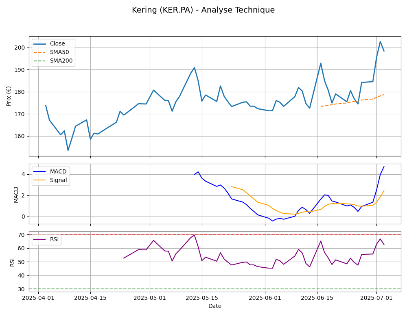This screenshot has height=325, width=407.
Task: Click the green dashed SMA200 swatch in legend
Action: [x=40, y=61]
